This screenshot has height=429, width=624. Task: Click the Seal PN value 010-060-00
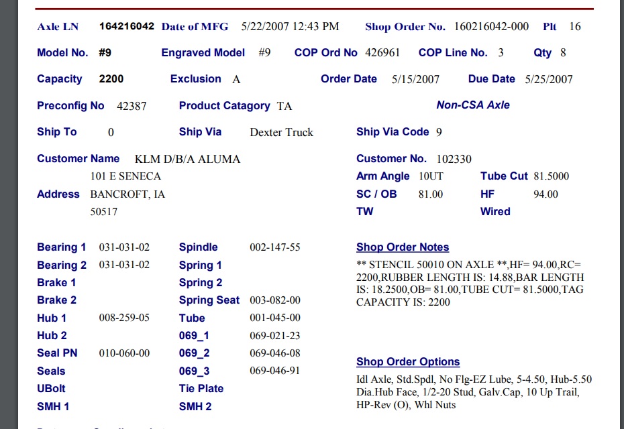click(124, 353)
